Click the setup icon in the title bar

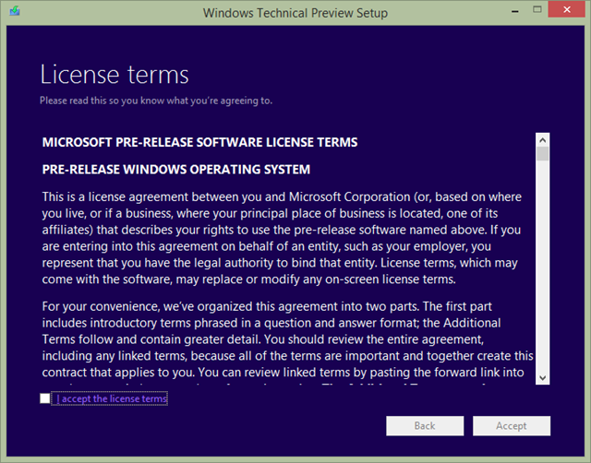click(x=15, y=11)
